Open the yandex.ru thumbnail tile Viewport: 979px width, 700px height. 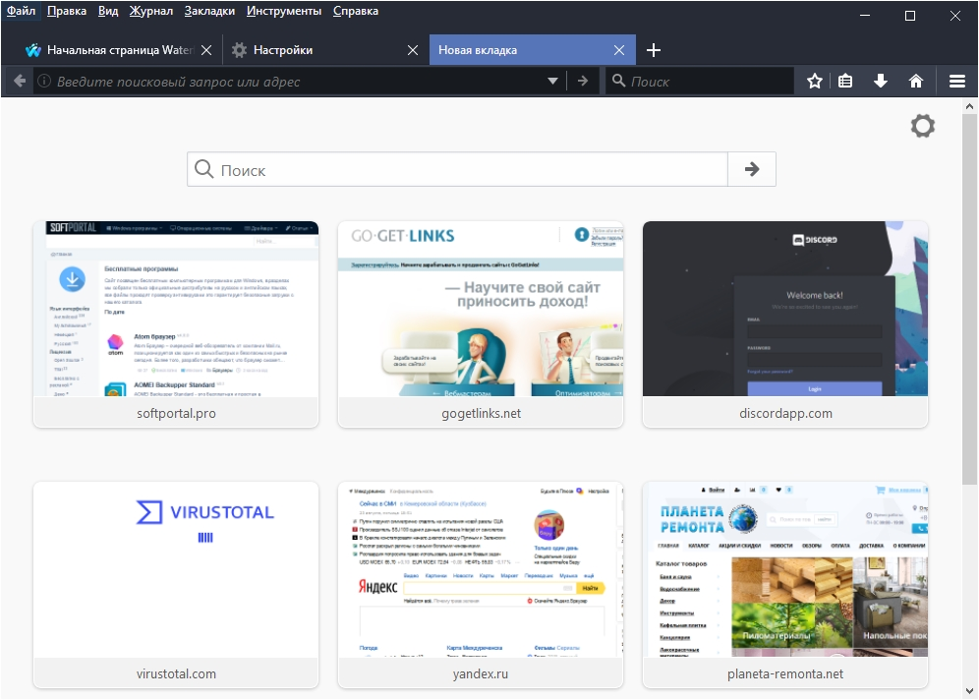click(481, 584)
